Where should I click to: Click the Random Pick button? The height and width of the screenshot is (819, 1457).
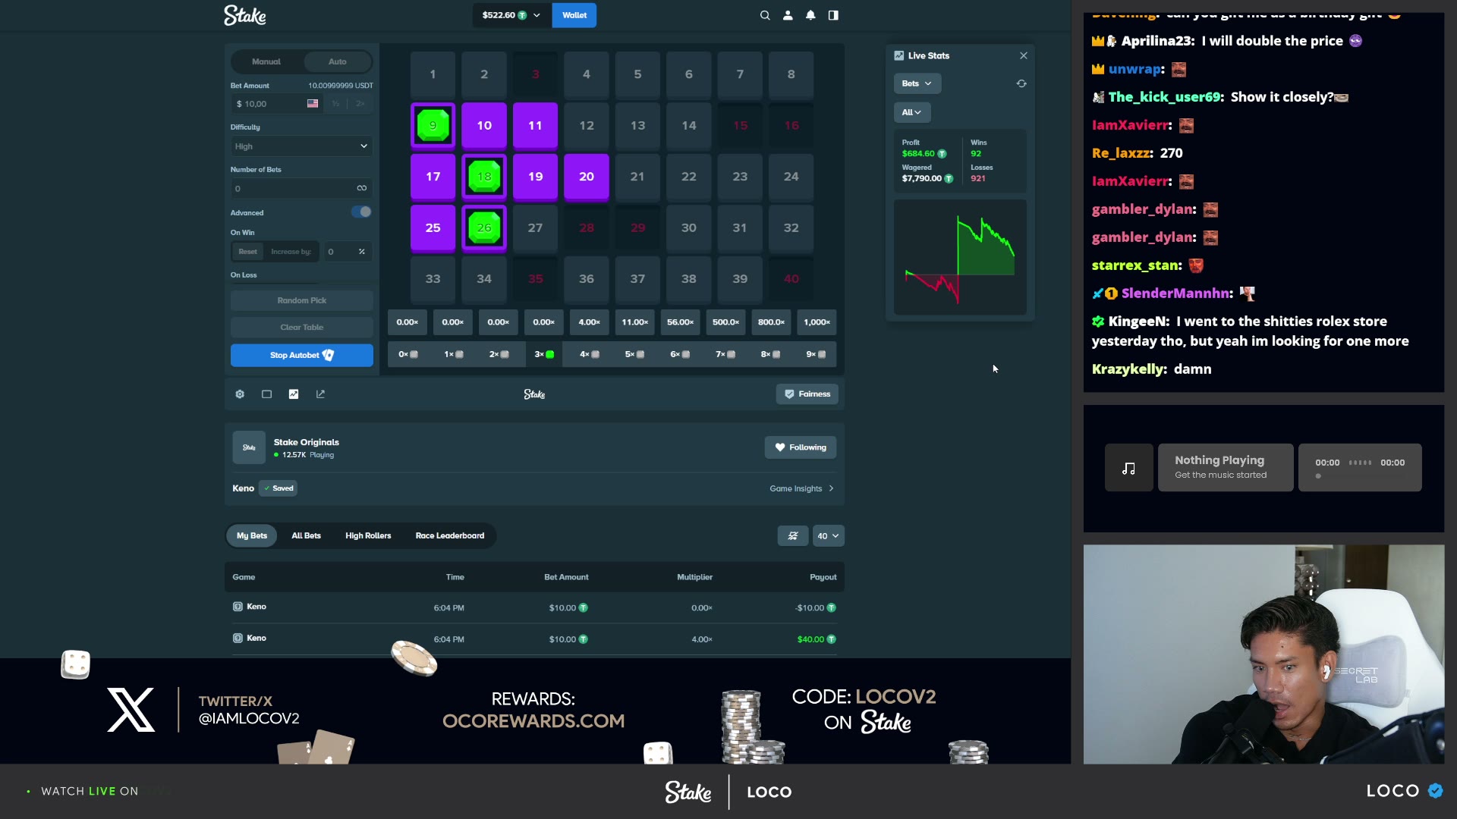[301, 301]
